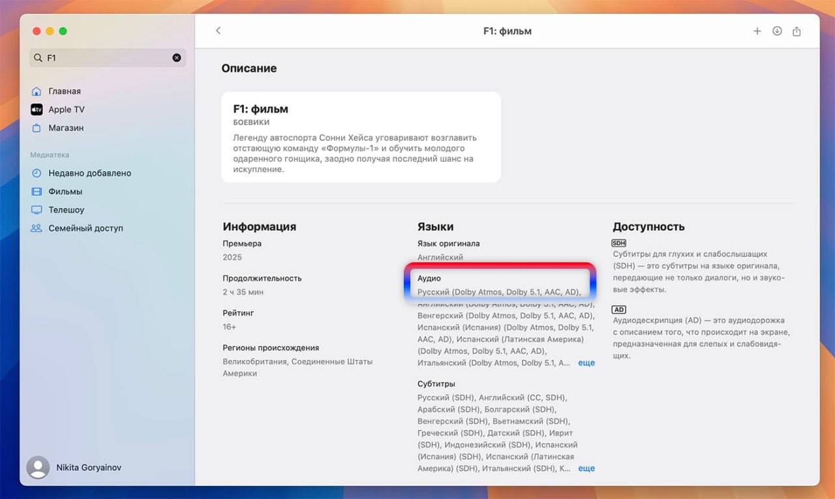Open the Магазин store bag icon
Viewport: 835px width, 499px height.
point(37,128)
